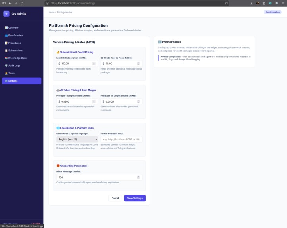The width and height of the screenshot is (287, 228).
Task: Click the Localization & Platform URLs heading
Action: point(77,128)
